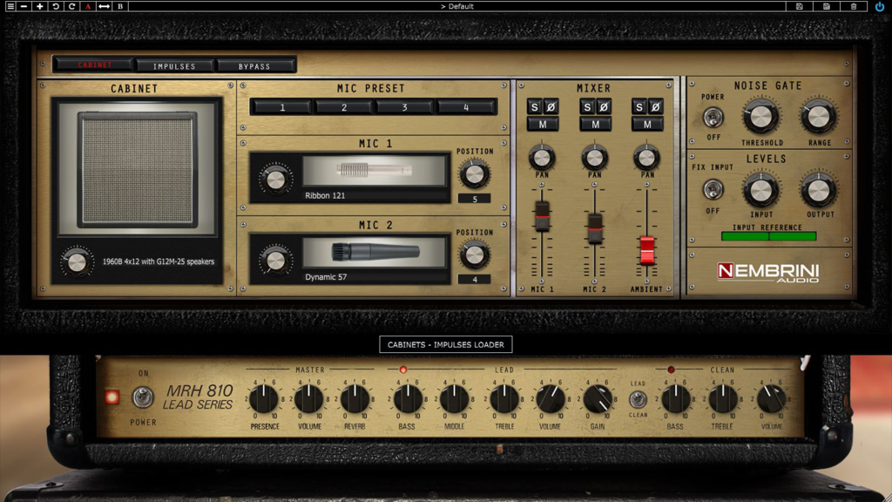
Task: Click the MIC 2 pan knob
Action: tap(594, 157)
